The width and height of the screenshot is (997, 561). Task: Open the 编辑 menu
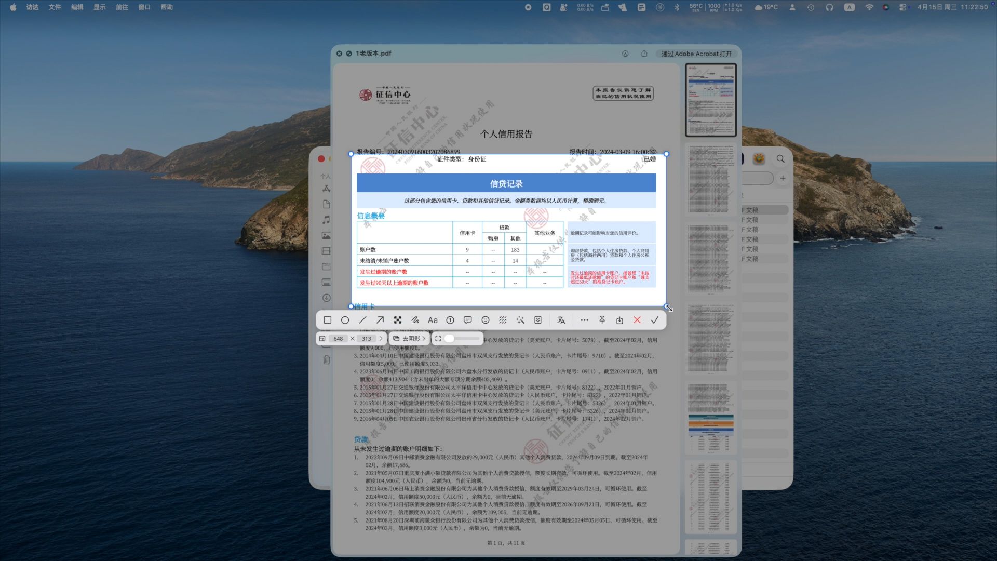[77, 7]
